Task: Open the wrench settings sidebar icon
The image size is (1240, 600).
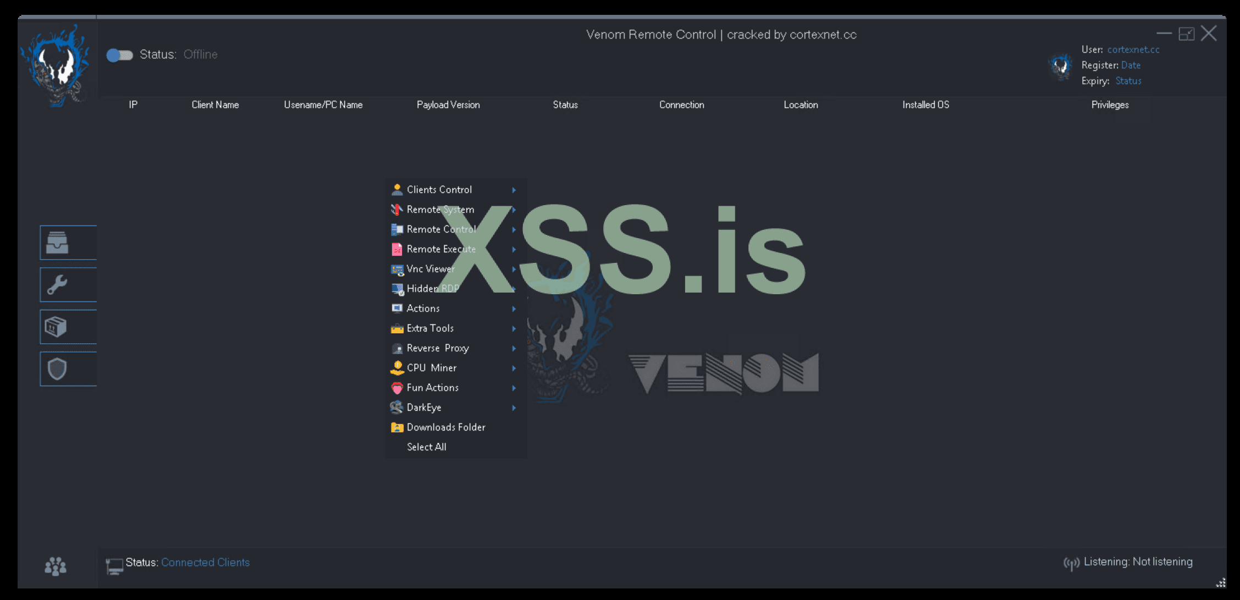Action: [57, 285]
